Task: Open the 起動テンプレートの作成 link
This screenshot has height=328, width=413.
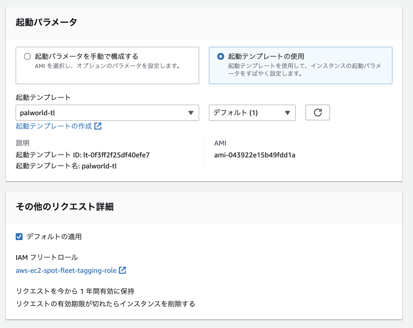Action: tap(54, 126)
